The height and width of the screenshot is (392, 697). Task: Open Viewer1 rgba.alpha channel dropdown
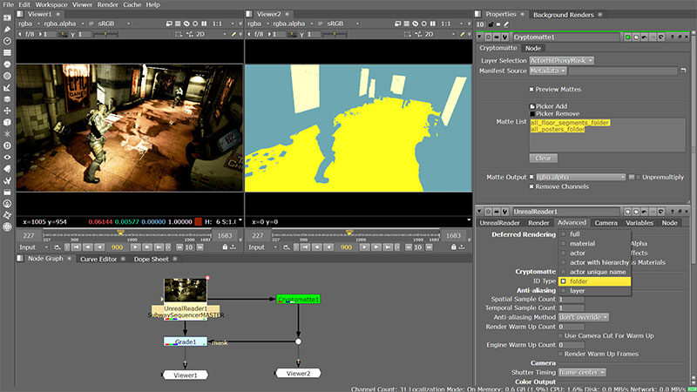click(x=64, y=24)
